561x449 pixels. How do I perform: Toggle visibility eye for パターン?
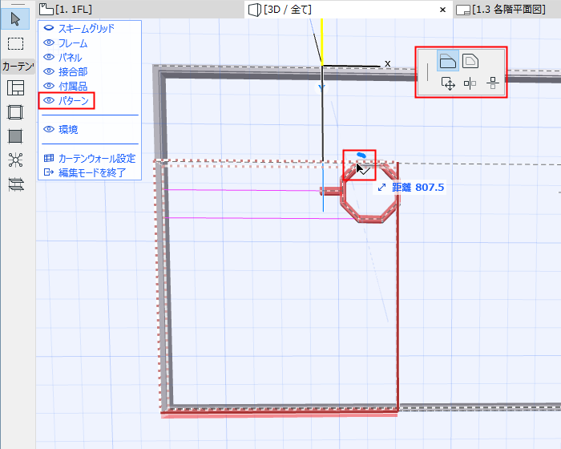click(49, 100)
